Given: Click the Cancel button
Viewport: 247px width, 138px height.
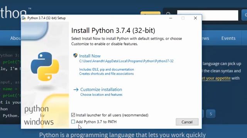Looking at the screenshot, I should (x=187, y=122).
